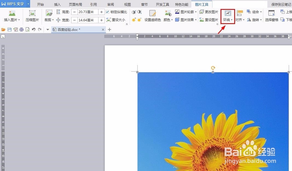Click the Color (颜色) picture icon
Viewport: 292px width, 171px height.
click(x=168, y=13)
